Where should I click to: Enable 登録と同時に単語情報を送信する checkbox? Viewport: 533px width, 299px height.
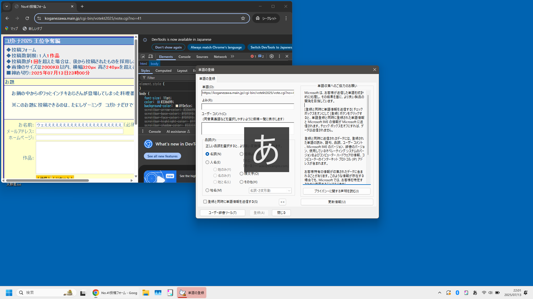click(x=205, y=202)
